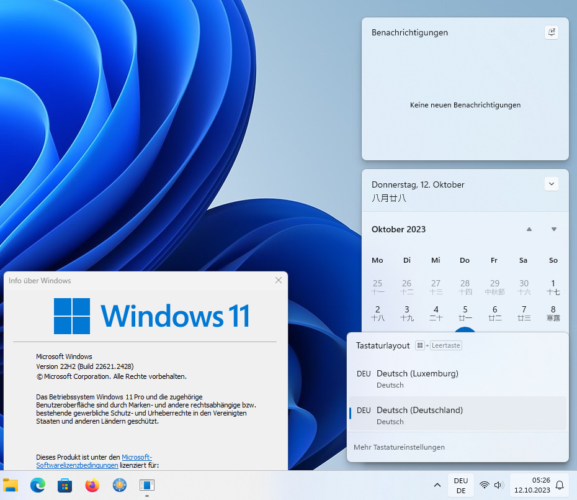
Task: Open the round blue clock app icon in the taskbar
Action: click(x=120, y=485)
